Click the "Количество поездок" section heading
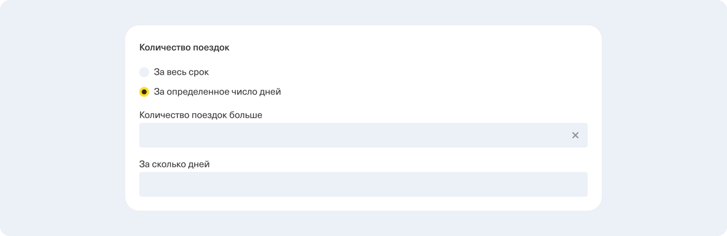The image size is (727, 236). coord(184,48)
